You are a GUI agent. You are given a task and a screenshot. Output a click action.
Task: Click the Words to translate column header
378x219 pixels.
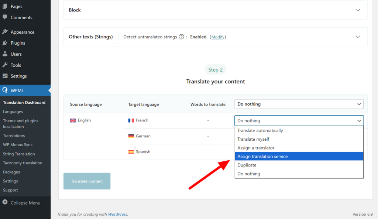click(208, 105)
